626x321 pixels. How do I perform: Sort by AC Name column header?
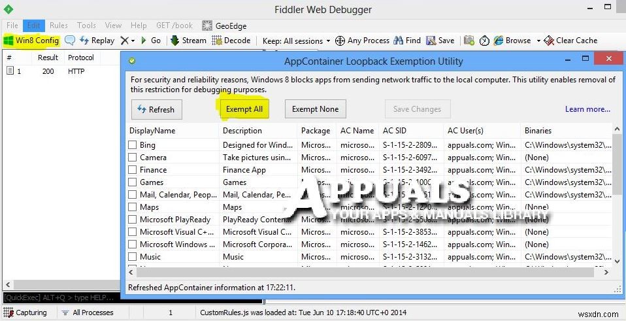pyautogui.click(x=357, y=131)
